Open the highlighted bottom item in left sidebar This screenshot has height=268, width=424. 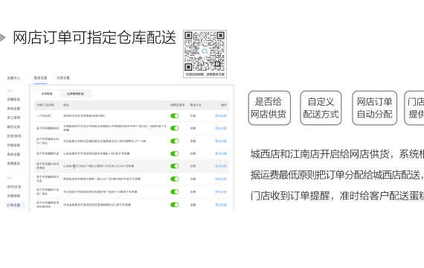14,205
